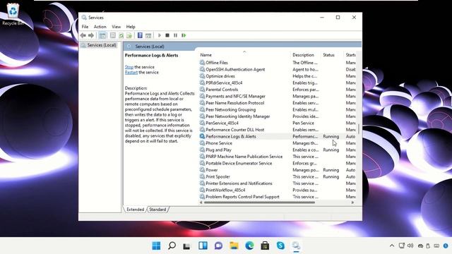Click the Forward arrow in Services toolbar
452x254 pixels.
coord(91,35)
